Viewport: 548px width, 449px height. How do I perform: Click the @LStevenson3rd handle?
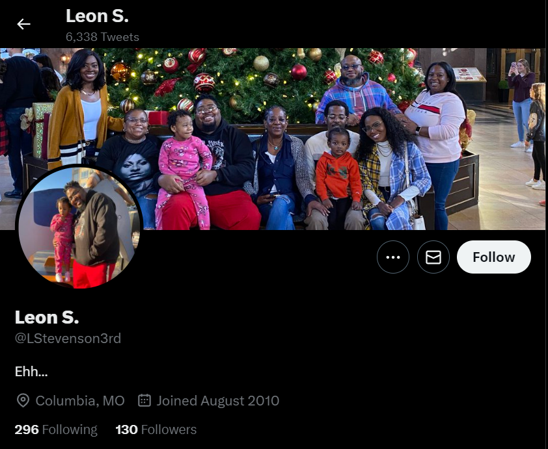pyautogui.click(x=68, y=339)
